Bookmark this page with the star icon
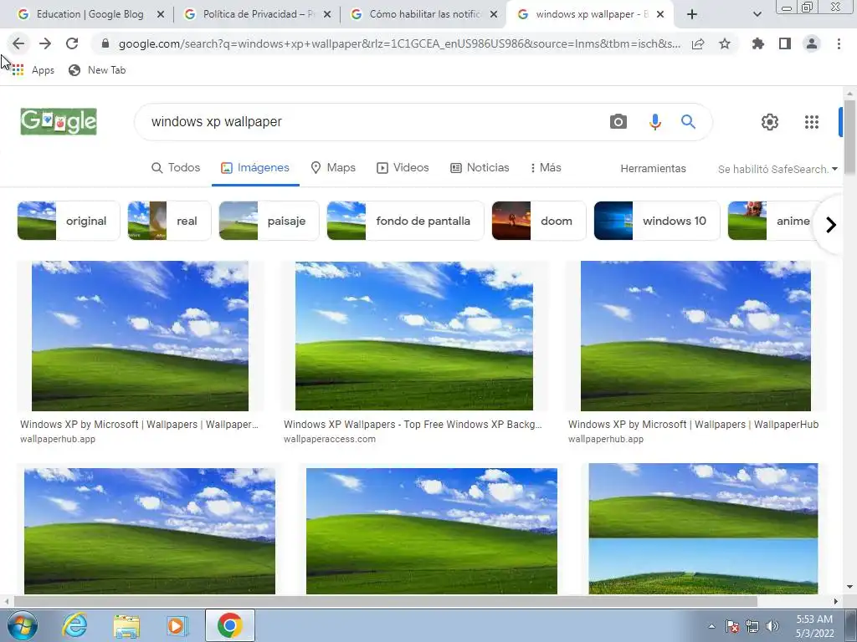857x642 pixels. click(x=725, y=44)
